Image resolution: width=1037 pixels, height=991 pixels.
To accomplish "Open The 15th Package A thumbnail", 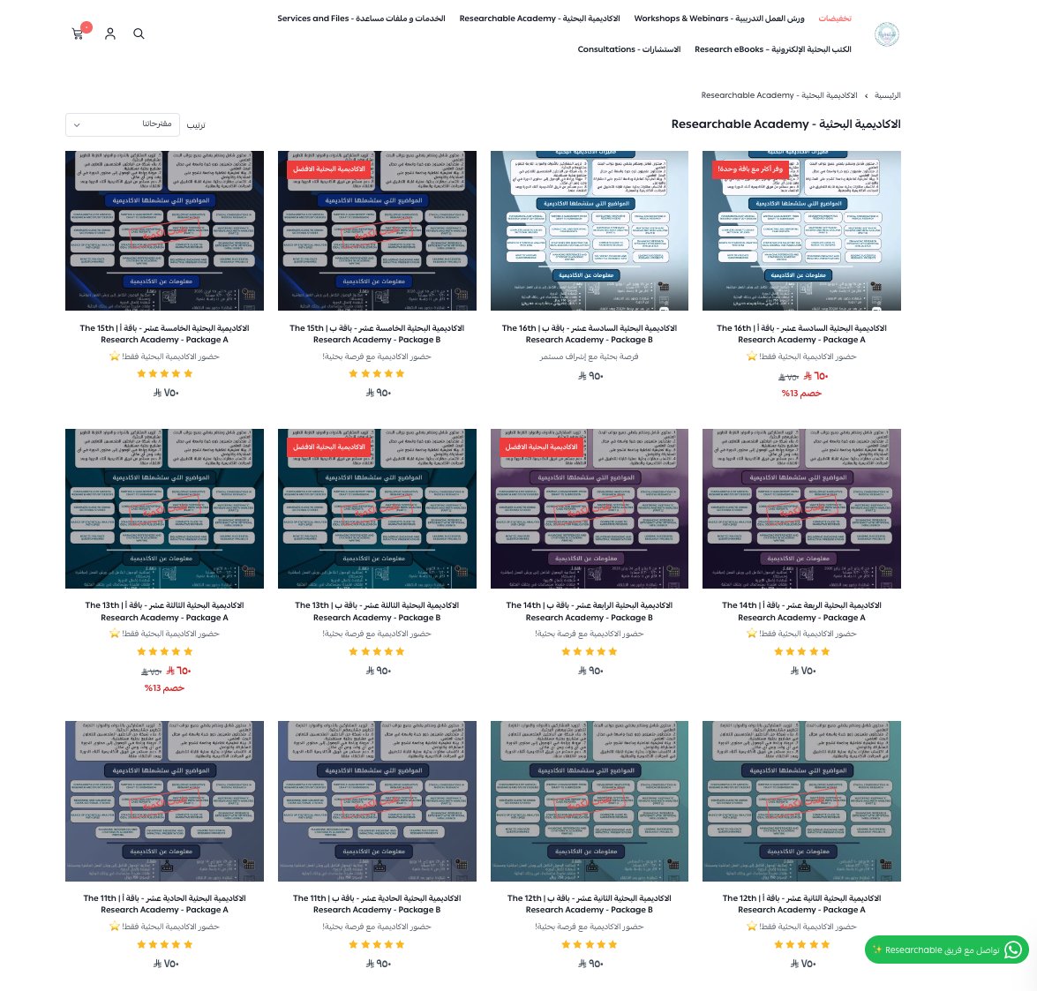I will pos(165,230).
